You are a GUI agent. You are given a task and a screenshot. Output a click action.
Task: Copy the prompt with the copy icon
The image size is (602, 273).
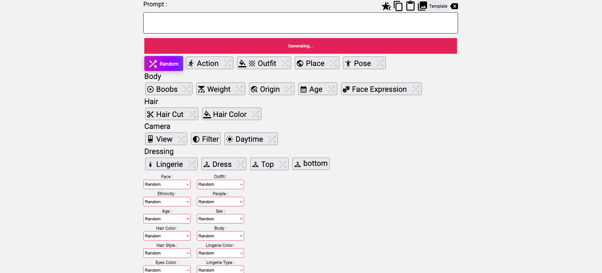(398, 6)
